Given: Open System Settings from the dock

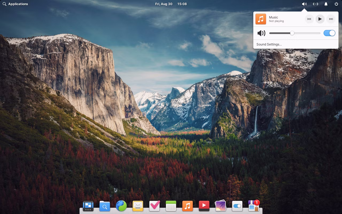Looking at the screenshot, I should pos(237,206).
